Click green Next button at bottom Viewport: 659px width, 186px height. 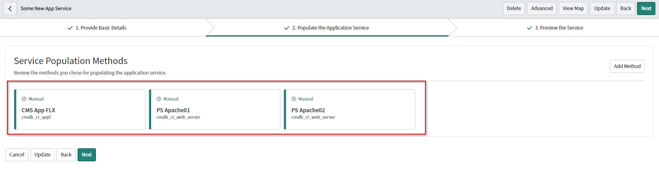[87, 155]
